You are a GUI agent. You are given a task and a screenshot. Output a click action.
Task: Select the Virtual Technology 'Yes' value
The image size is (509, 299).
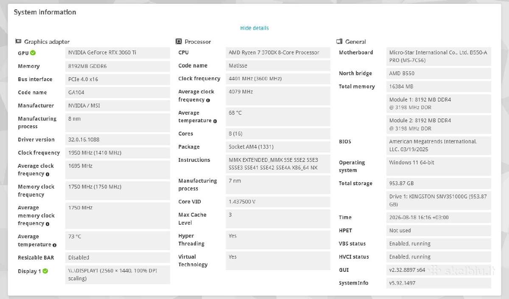click(x=278, y=260)
